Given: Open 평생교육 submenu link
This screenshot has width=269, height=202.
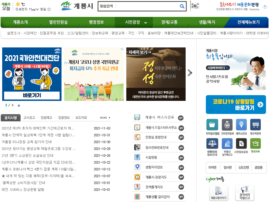Looking at the screenshot, I should pos(118,33).
